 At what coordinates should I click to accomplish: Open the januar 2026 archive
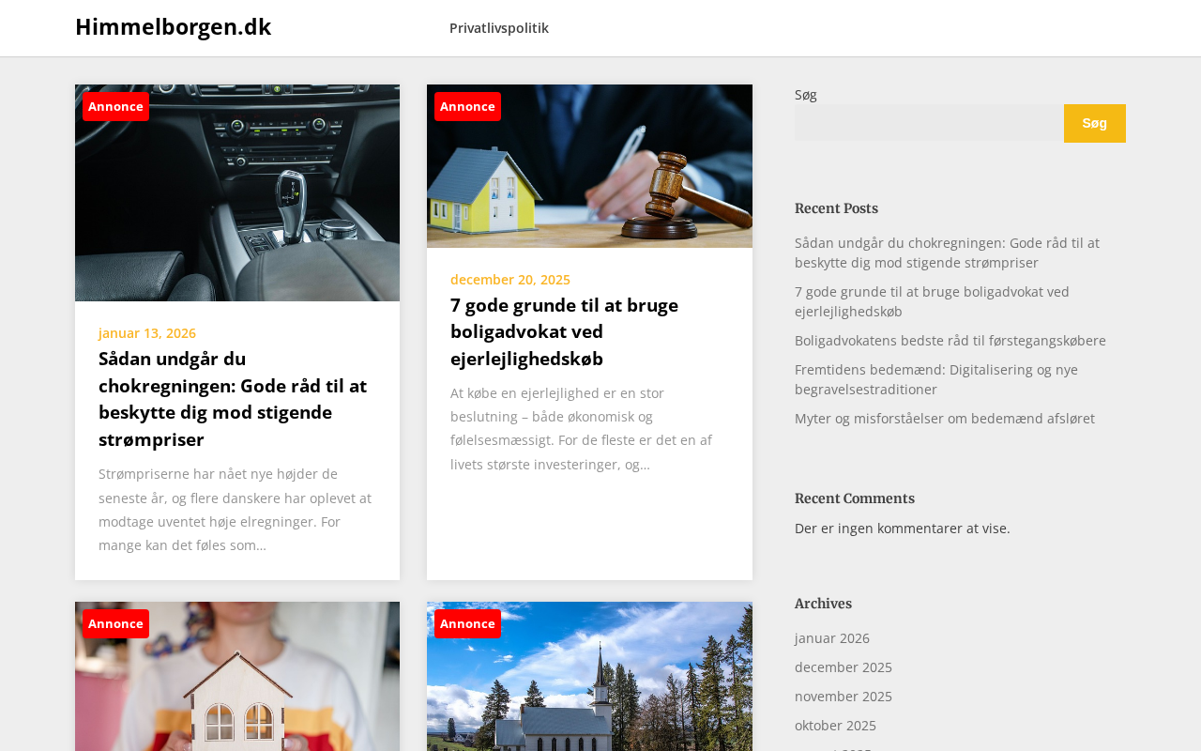coord(832,638)
